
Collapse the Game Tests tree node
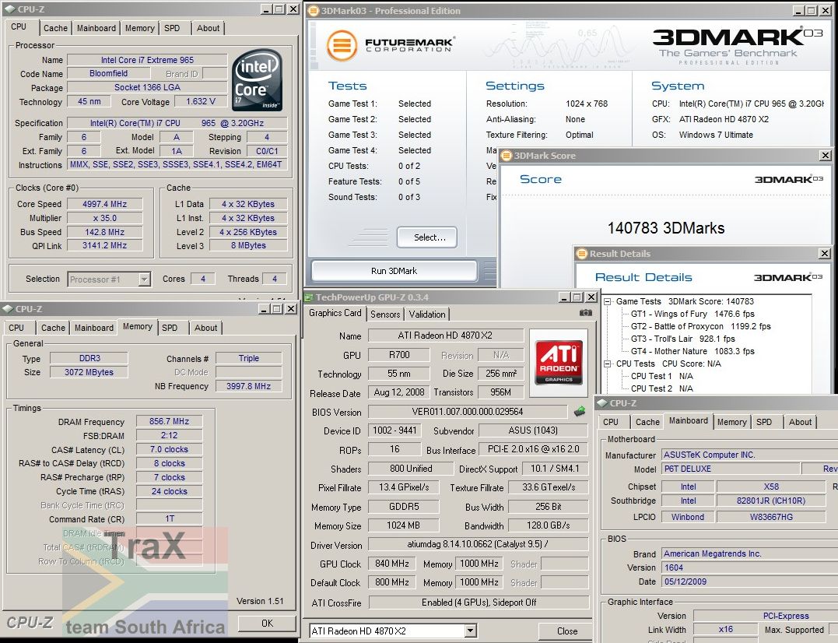pyautogui.click(x=608, y=301)
